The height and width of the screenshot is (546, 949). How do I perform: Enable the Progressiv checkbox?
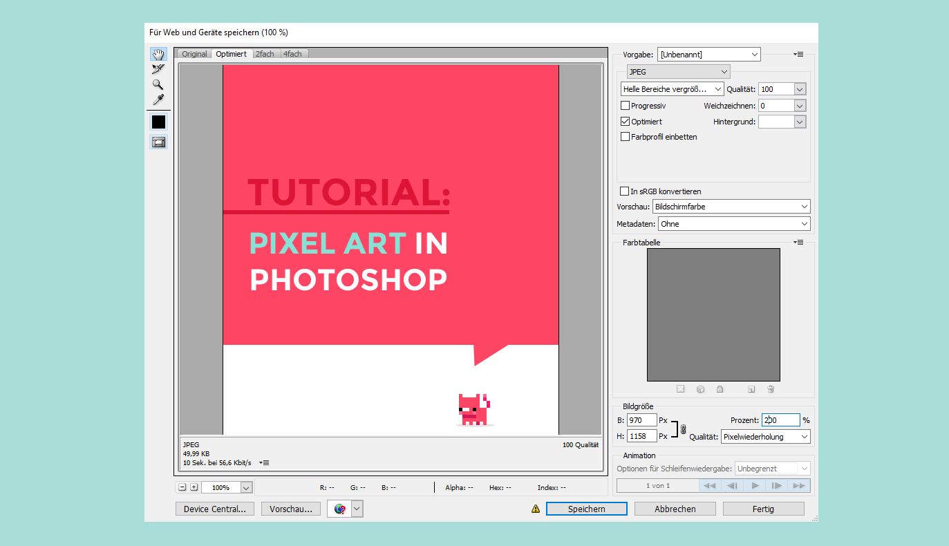coord(626,106)
